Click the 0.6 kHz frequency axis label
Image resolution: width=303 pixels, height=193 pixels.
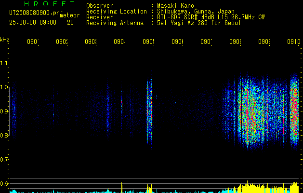(x=4, y=183)
